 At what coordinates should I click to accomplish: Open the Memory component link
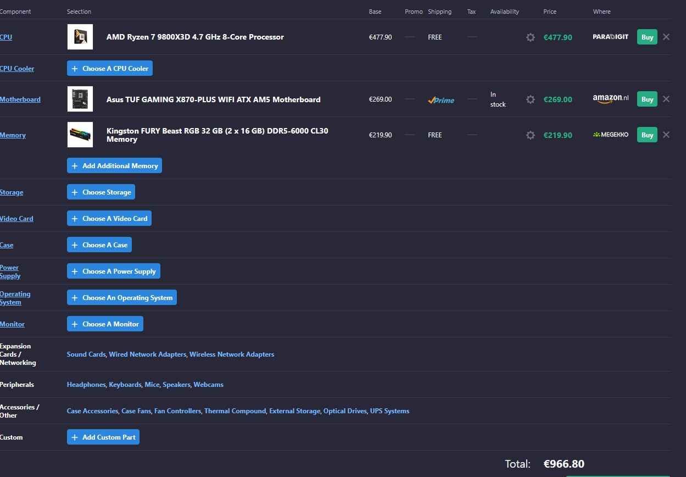[13, 135]
